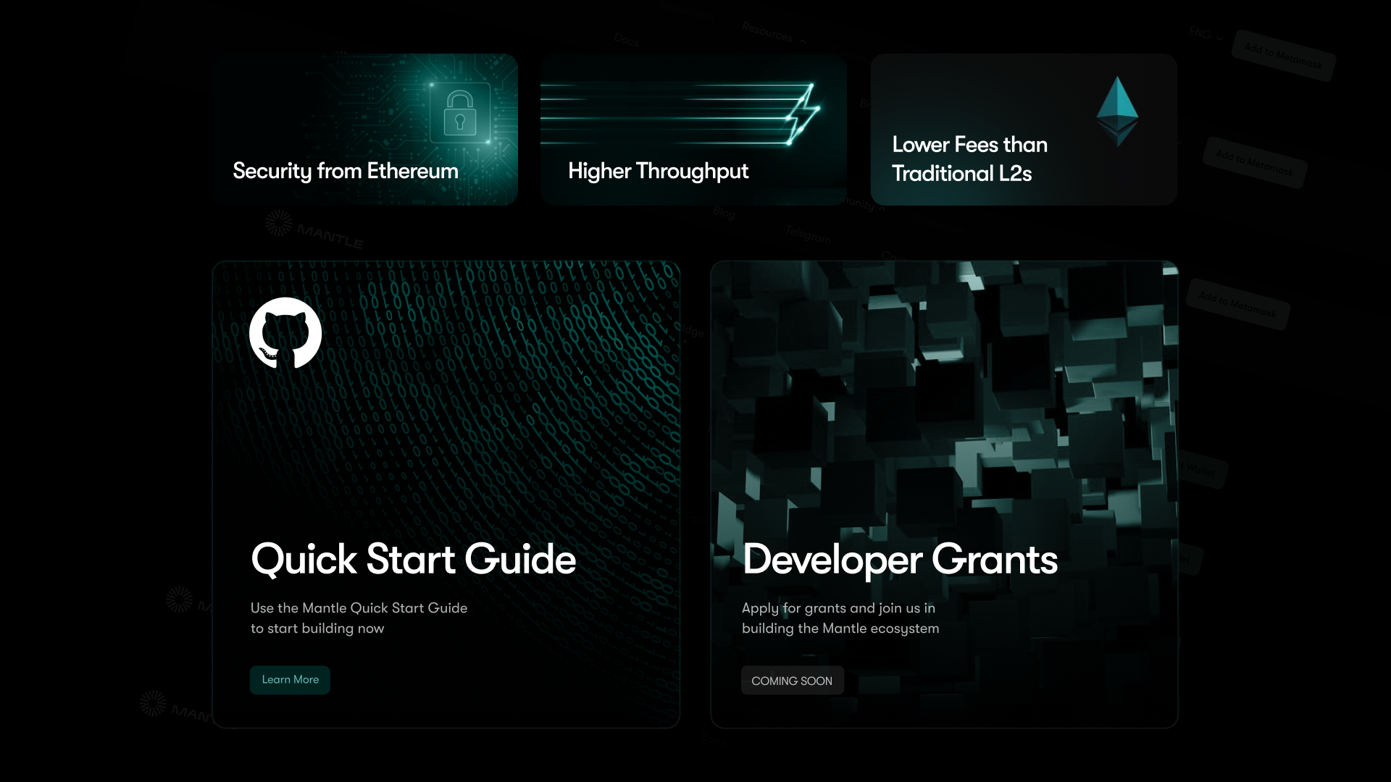Click the padlock icon on Security card
This screenshot has width=1391, height=782.
click(x=459, y=113)
